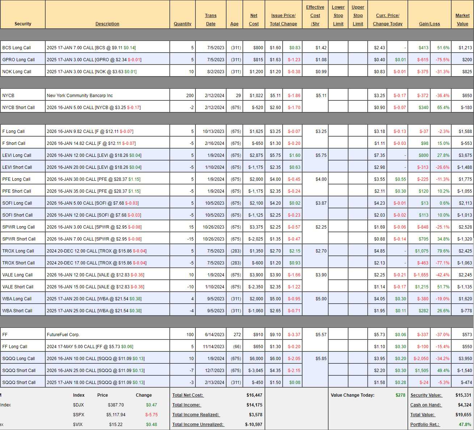Open the Total Net Cost link

188,395
